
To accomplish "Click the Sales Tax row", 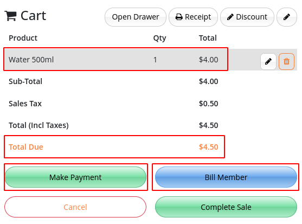I will click(x=114, y=104).
